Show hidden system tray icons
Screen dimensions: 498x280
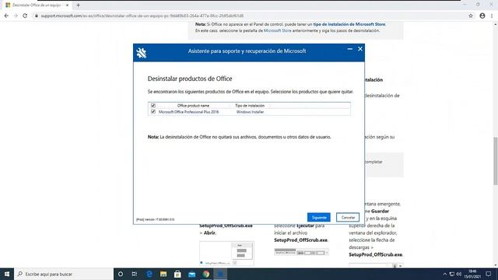point(444,274)
